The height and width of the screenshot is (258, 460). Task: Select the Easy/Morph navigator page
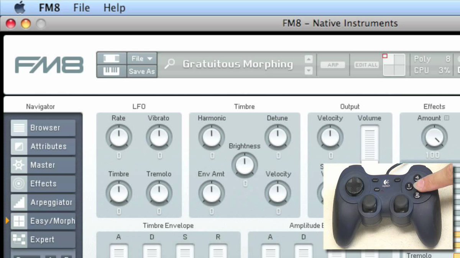[x=43, y=221]
